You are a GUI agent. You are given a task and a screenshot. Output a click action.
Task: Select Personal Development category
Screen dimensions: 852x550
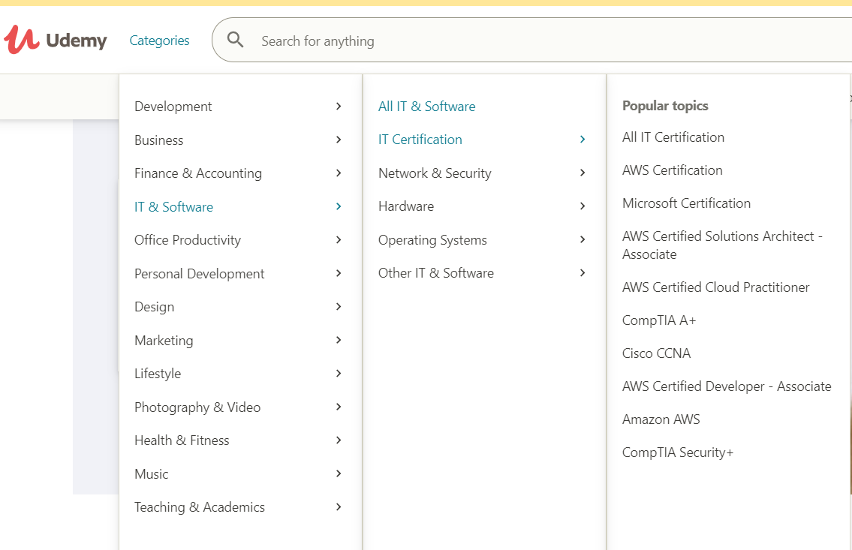point(200,274)
